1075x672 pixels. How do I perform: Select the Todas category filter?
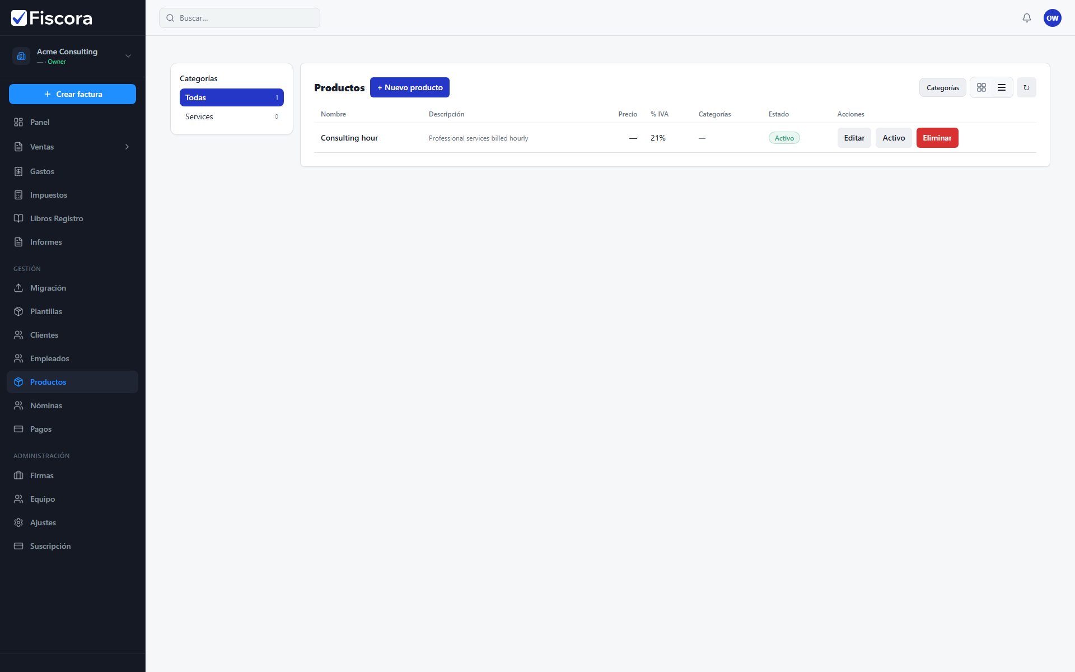231,97
